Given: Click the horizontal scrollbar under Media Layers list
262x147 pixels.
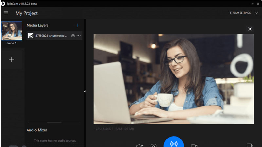Looking at the screenshot, I should click(54, 123).
